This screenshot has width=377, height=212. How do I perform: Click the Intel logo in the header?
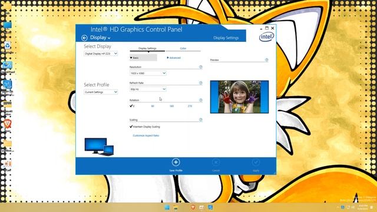click(x=266, y=37)
